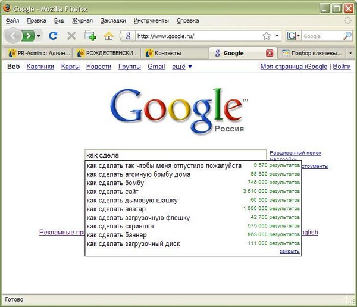
Task: Switch to the PR-Admin tab
Action: click(x=38, y=53)
